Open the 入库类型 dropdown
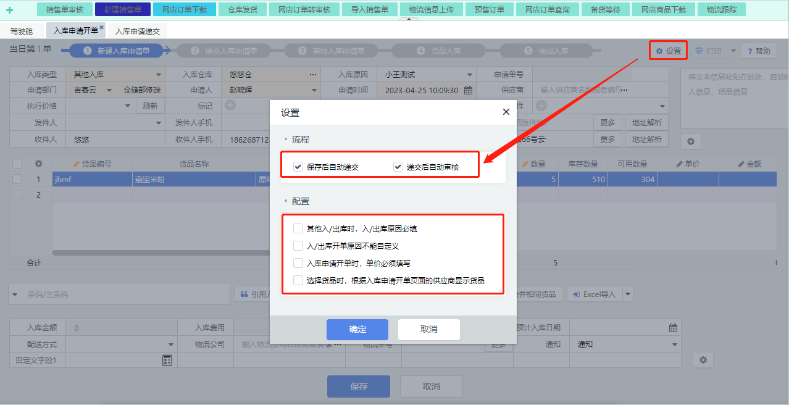Screen dimensions: 789x405 pyautogui.click(x=158, y=75)
